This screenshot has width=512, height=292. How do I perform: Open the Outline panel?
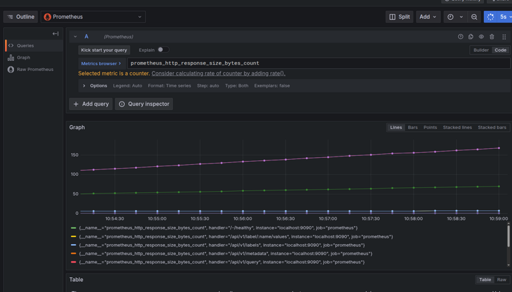pos(20,17)
